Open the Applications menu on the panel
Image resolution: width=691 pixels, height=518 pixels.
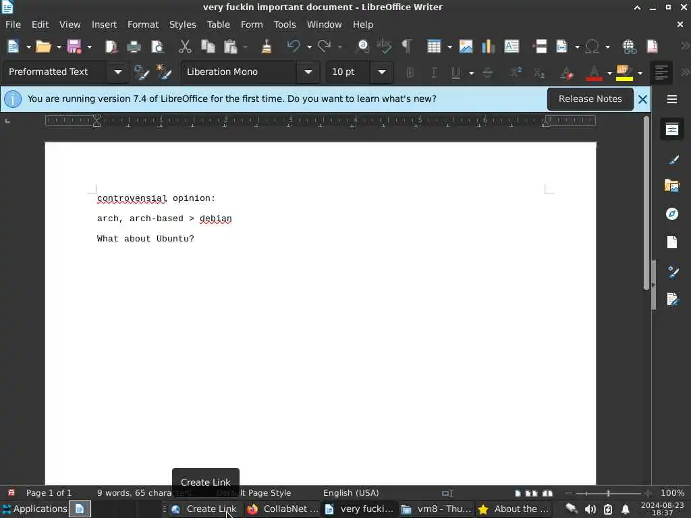(34, 509)
